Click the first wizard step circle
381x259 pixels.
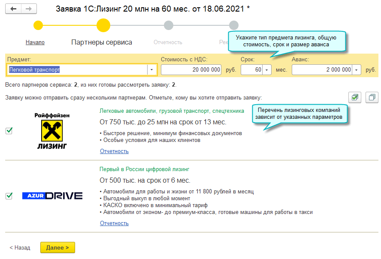click(x=38, y=25)
